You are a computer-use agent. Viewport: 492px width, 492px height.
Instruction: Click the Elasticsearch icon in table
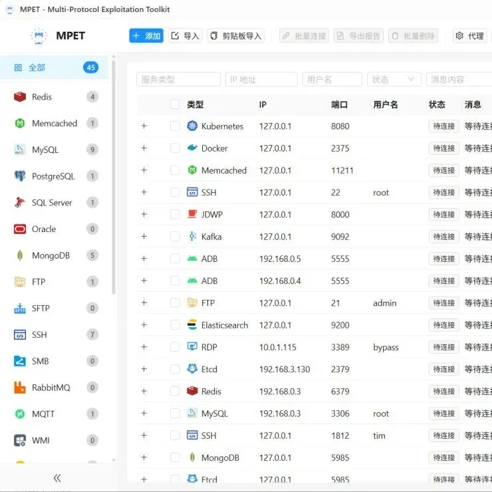tap(192, 324)
